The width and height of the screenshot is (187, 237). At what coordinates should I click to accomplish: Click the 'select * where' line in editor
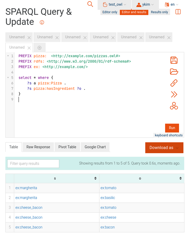[36, 78]
